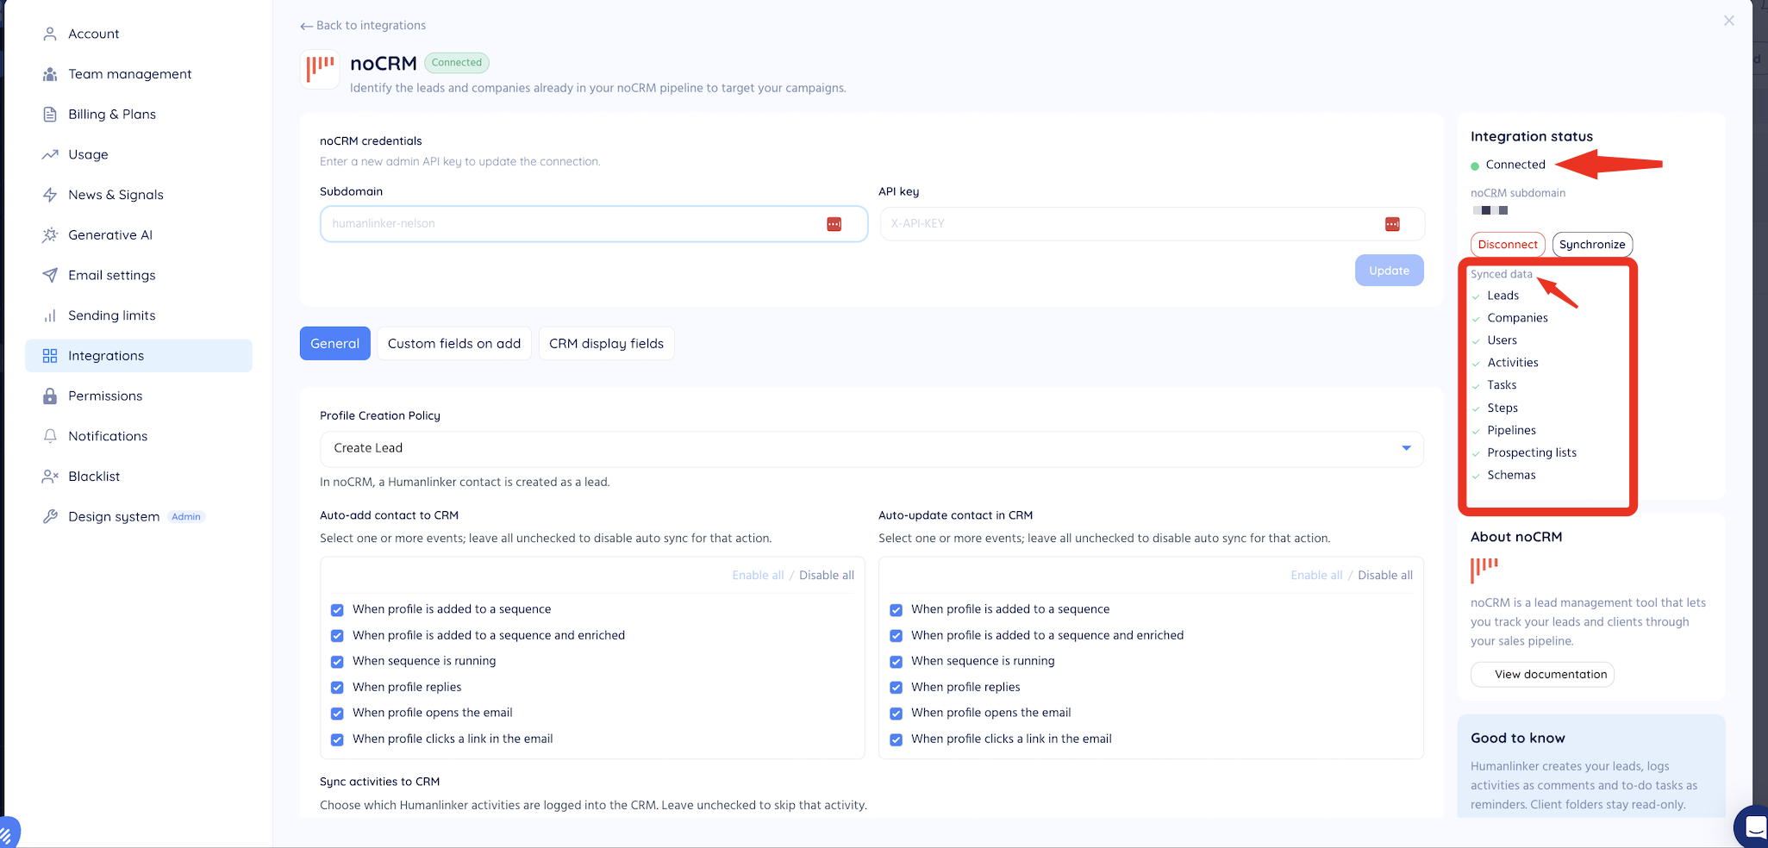Click the noCRM logo beside the title
Image resolution: width=1768 pixels, height=848 pixels.
(x=321, y=69)
